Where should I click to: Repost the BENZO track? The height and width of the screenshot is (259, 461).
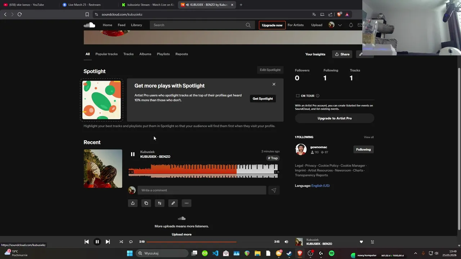[160, 203]
